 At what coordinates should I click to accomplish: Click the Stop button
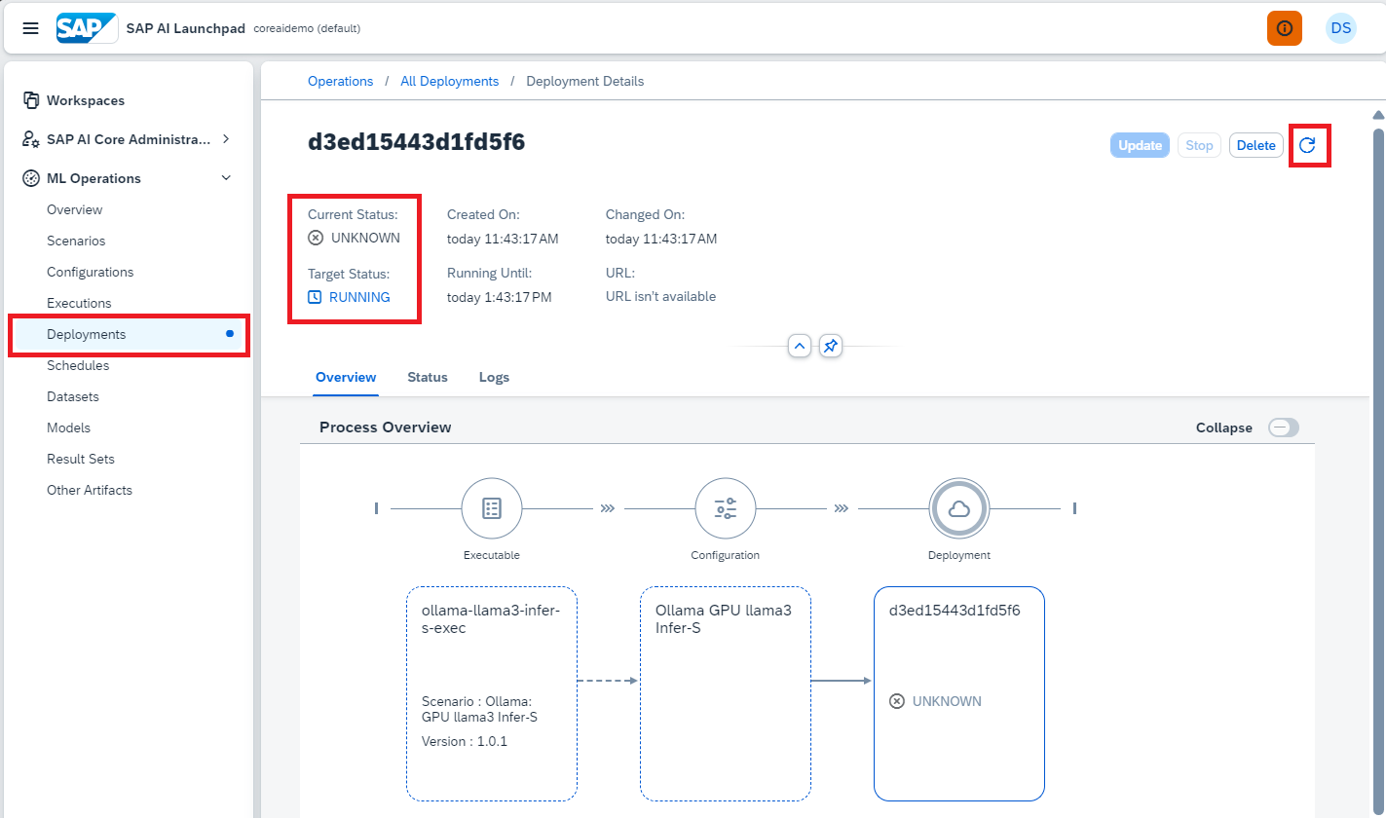pos(1199,145)
